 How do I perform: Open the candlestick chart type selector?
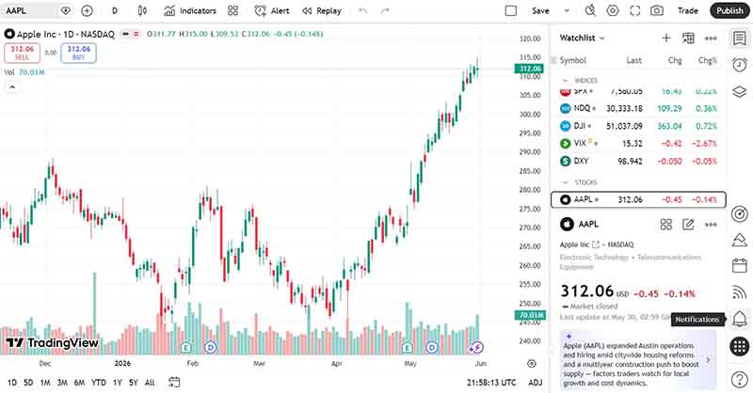(x=143, y=10)
